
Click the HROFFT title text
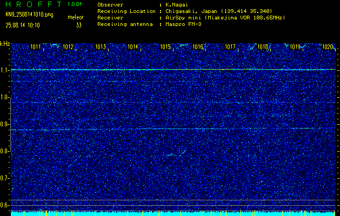(x=34, y=4)
